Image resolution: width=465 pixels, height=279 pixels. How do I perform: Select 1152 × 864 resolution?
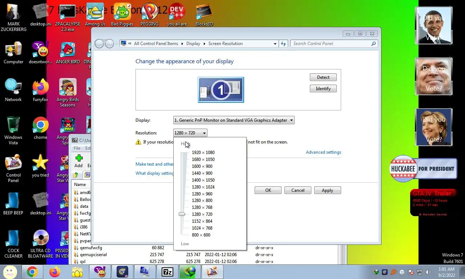click(x=202, y=221)
